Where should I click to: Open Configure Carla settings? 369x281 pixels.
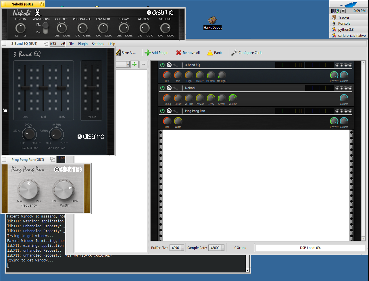pos(247,53)
